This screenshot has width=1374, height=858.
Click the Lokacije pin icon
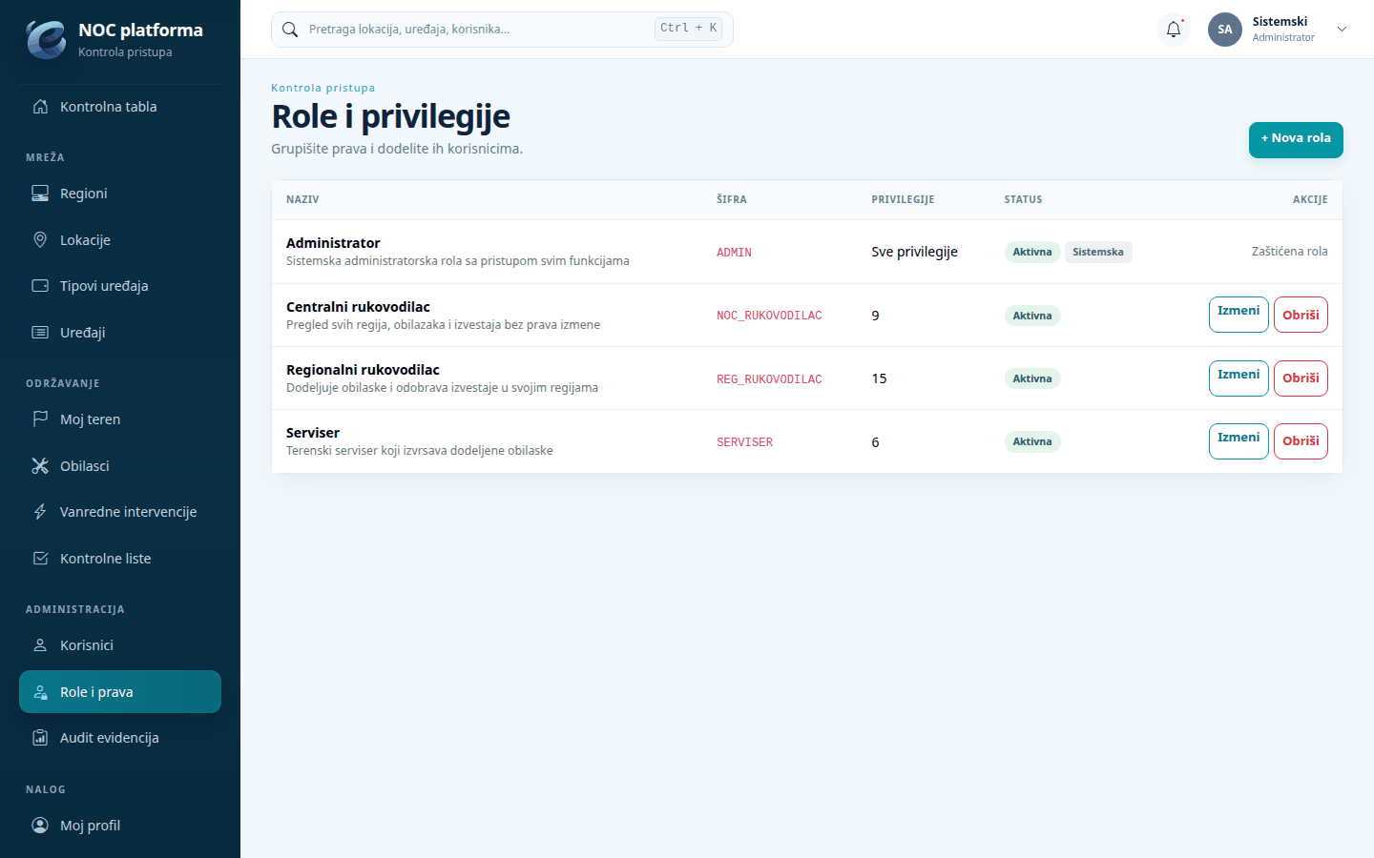point(40,240)
